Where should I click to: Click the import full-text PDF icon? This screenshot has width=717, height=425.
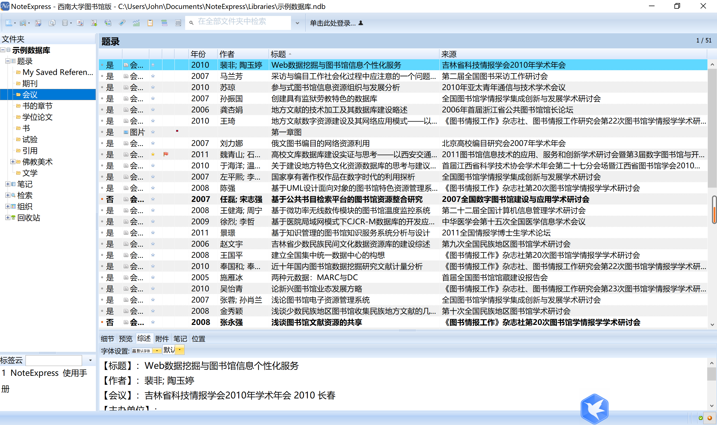coord(38,23)
